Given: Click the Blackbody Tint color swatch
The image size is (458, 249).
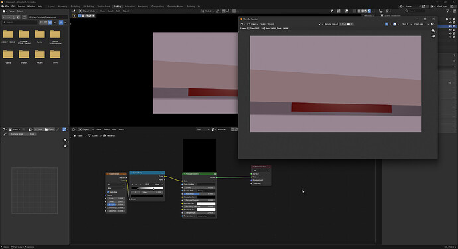Looking at the screenshot, I should point(206,210).
